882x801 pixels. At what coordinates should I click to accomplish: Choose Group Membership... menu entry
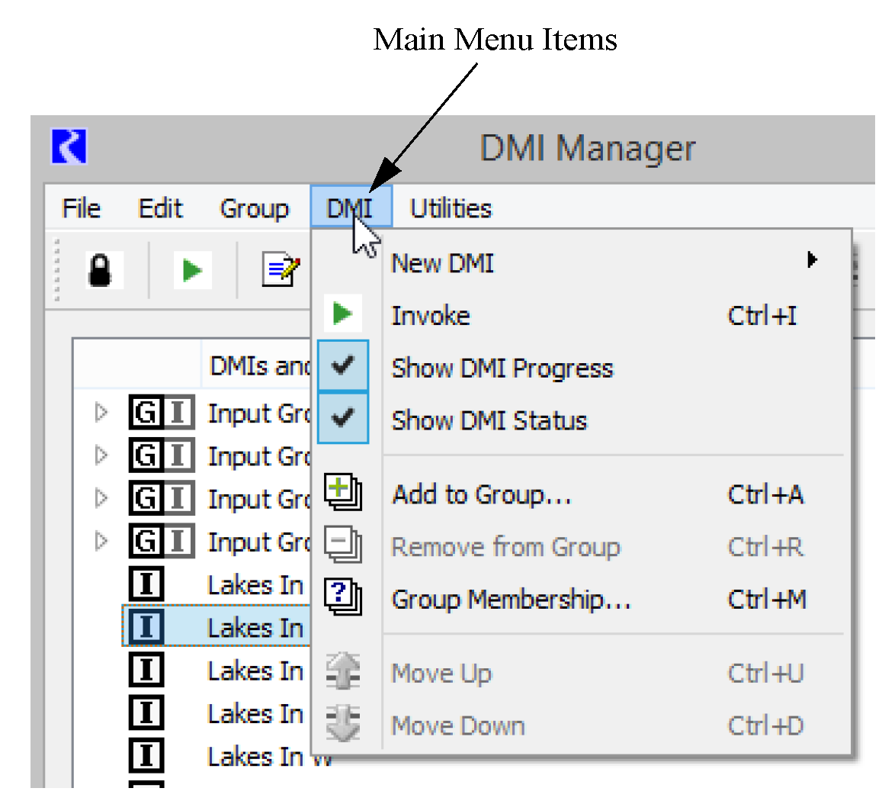[511, 600]
